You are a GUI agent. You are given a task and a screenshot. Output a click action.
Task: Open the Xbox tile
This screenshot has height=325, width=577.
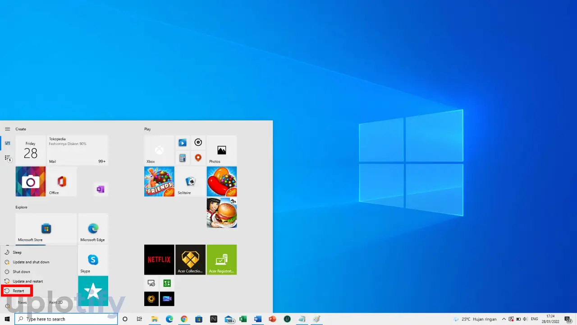159,150
